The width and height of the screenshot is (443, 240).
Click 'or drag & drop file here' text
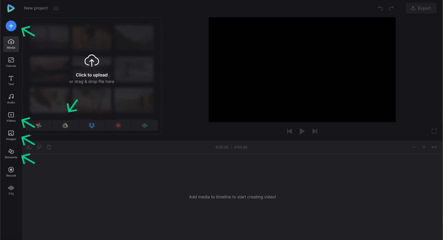(x=92, y=82)
